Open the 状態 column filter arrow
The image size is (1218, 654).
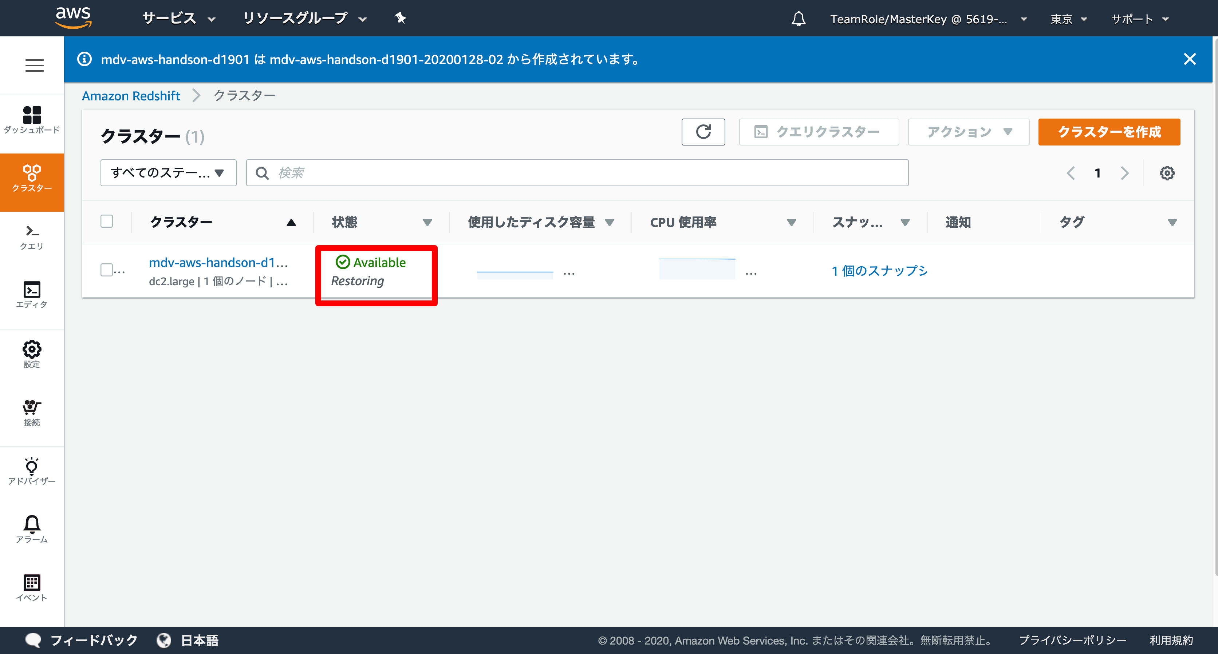[427, 222]
